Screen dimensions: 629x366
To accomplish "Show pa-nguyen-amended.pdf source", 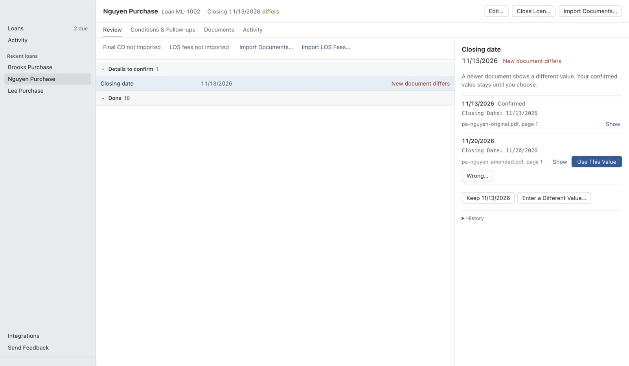I will [x=559, y=162].
